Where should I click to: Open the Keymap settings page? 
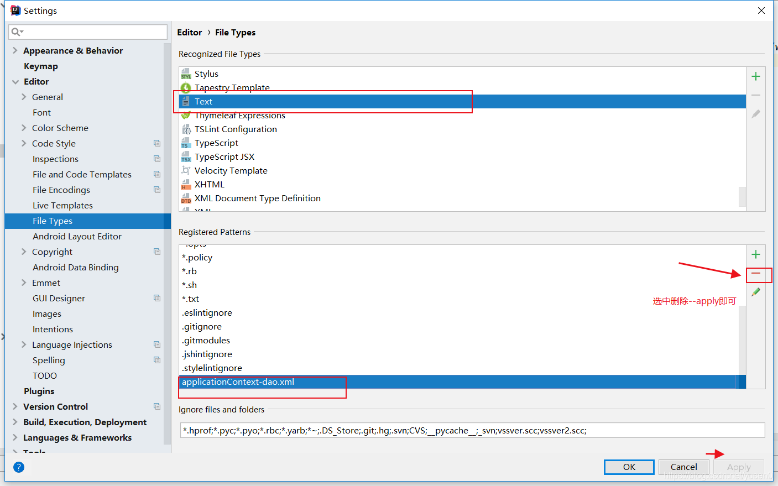41,66
